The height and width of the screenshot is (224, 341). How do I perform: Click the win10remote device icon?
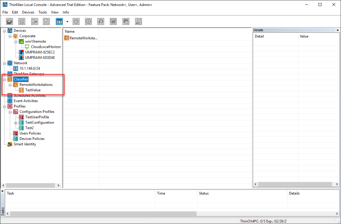[21, 41]
